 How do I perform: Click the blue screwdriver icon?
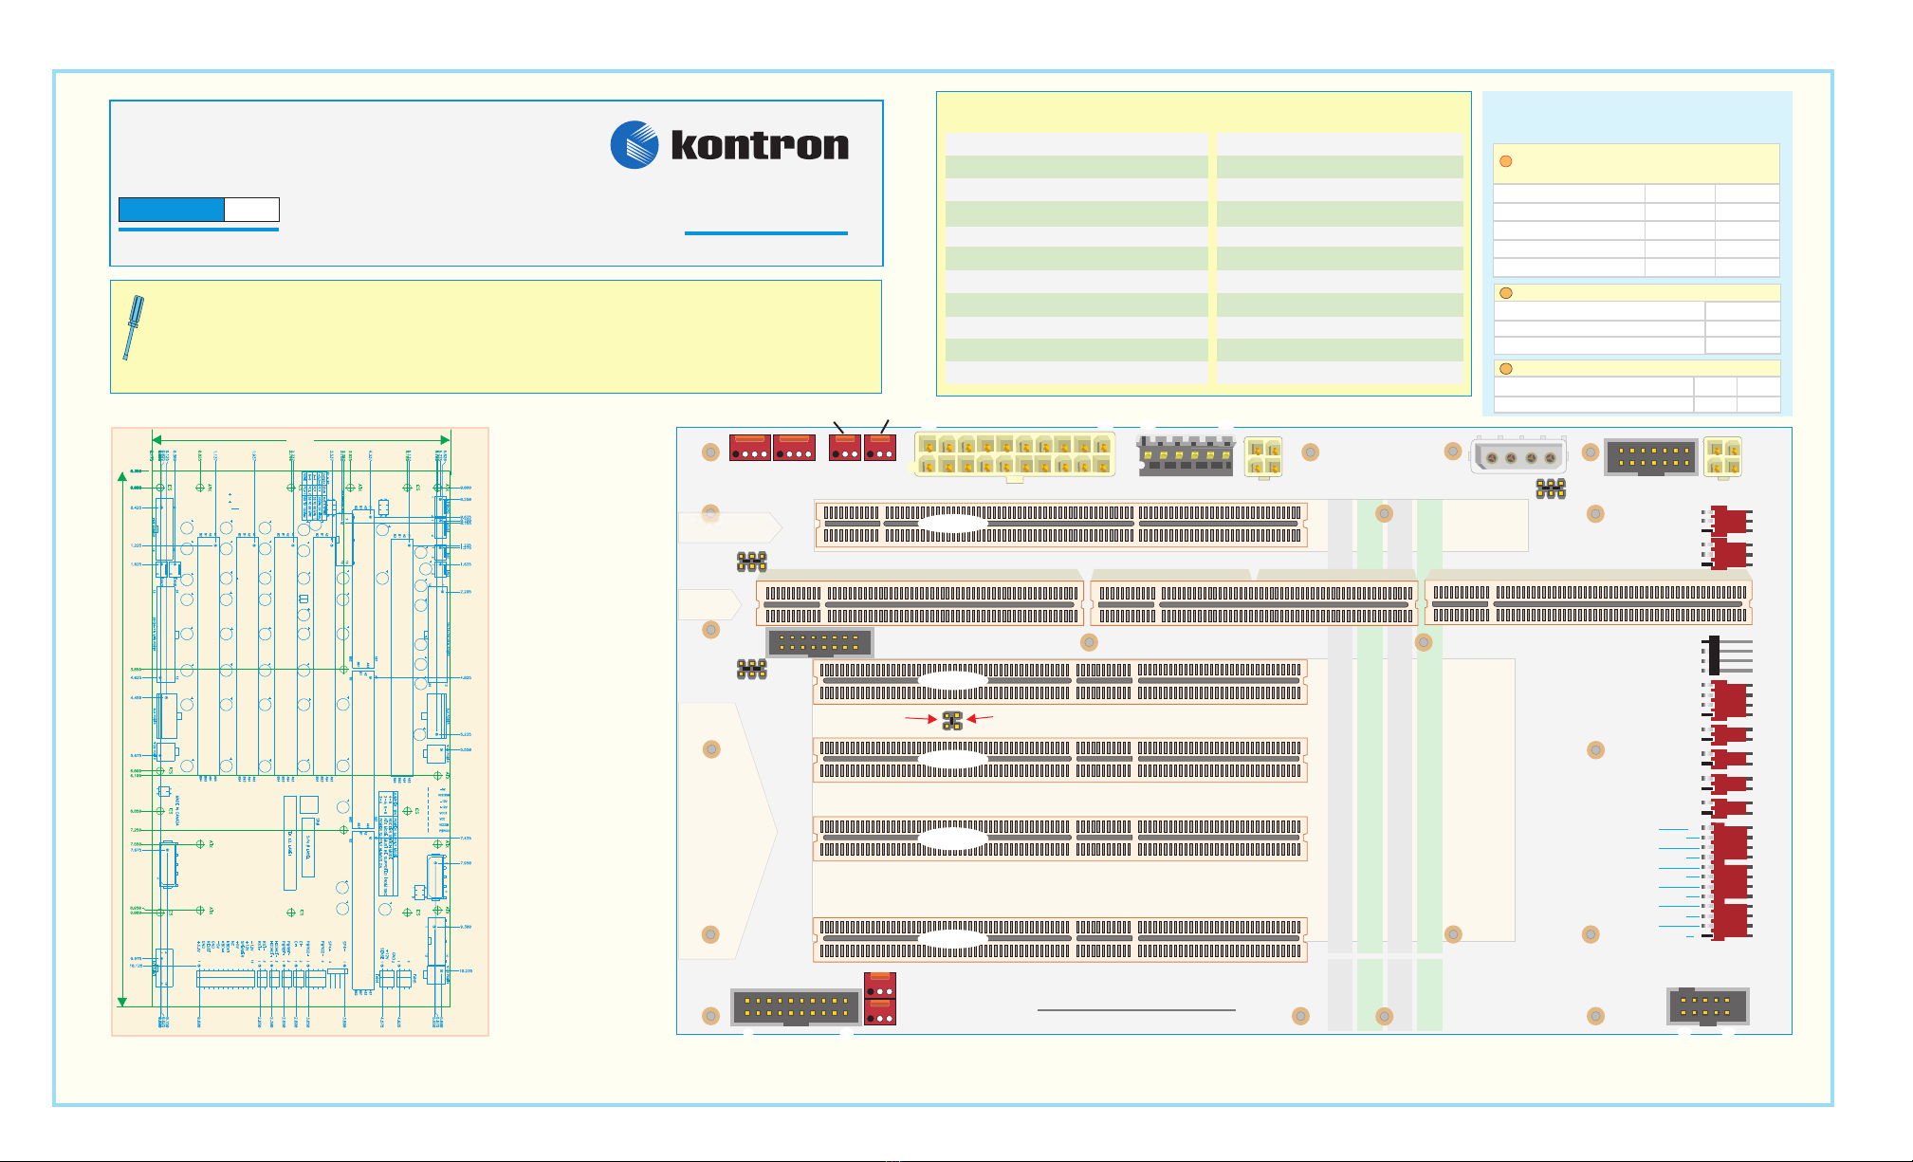pyautogui.click(x=134, y=327)
